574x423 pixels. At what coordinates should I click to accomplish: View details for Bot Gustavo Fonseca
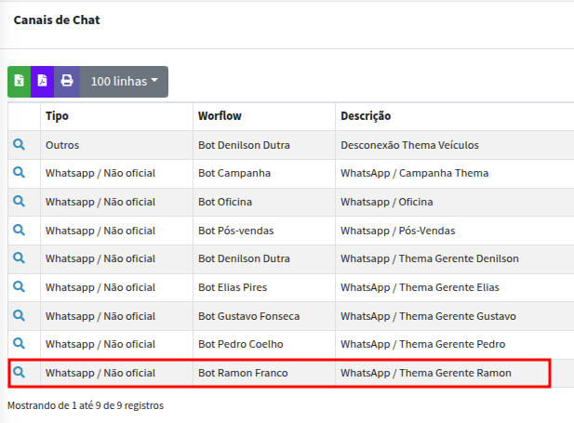pyautogui.click(x=19, y=316)
